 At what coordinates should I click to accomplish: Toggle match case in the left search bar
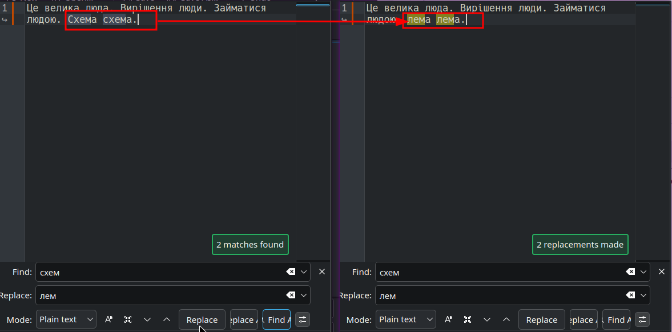point(109,319)
